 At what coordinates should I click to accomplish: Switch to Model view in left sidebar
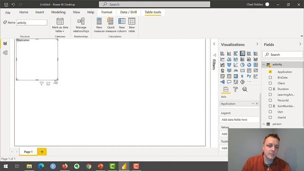pyautogui.click(x=5, y=53)
